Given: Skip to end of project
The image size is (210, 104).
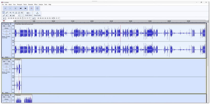Looking at the screenshot, I should coord(25,8).
